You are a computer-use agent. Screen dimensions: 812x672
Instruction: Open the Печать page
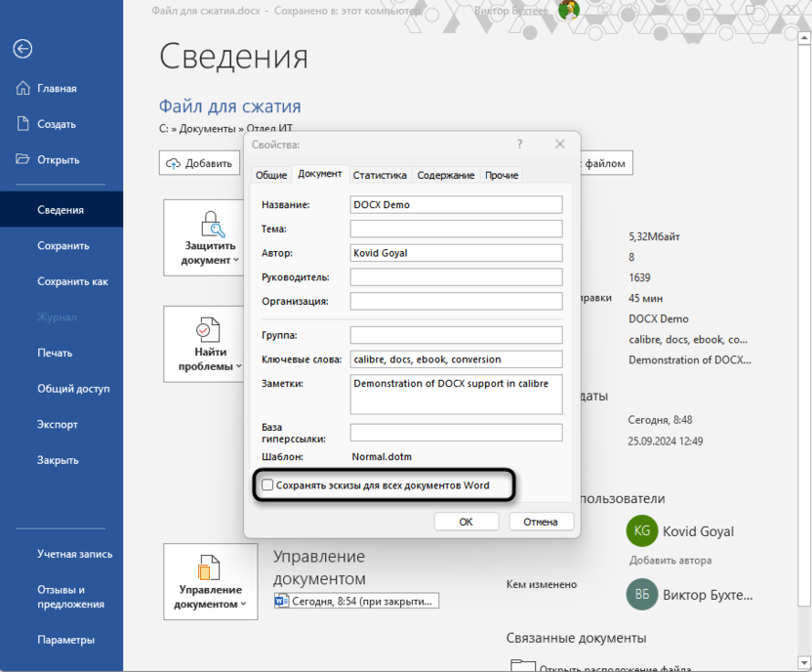[x=61, y=353]
